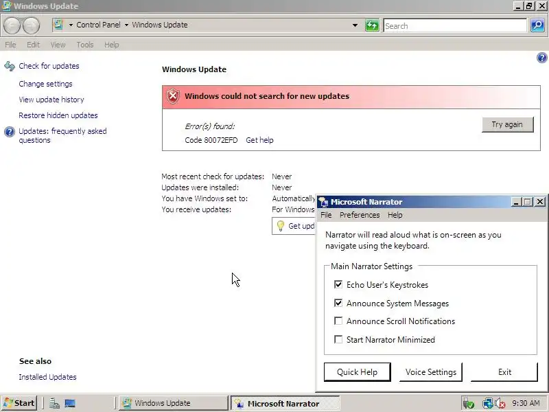Screen dimensions: 549x412
Task: Toggle Announce System Messages checkbox
Action: click(338, 303)
